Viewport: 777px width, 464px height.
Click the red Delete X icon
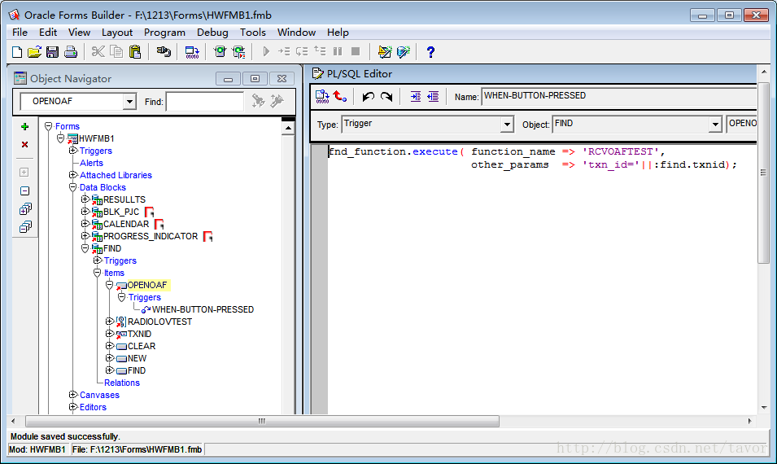point(24,145)
